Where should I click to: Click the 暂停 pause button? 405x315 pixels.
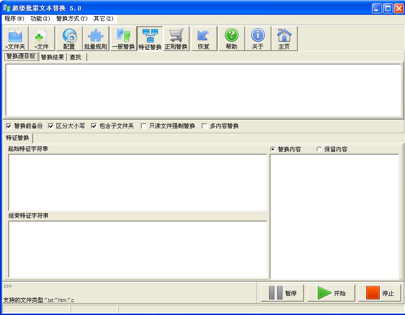[282, 293]
